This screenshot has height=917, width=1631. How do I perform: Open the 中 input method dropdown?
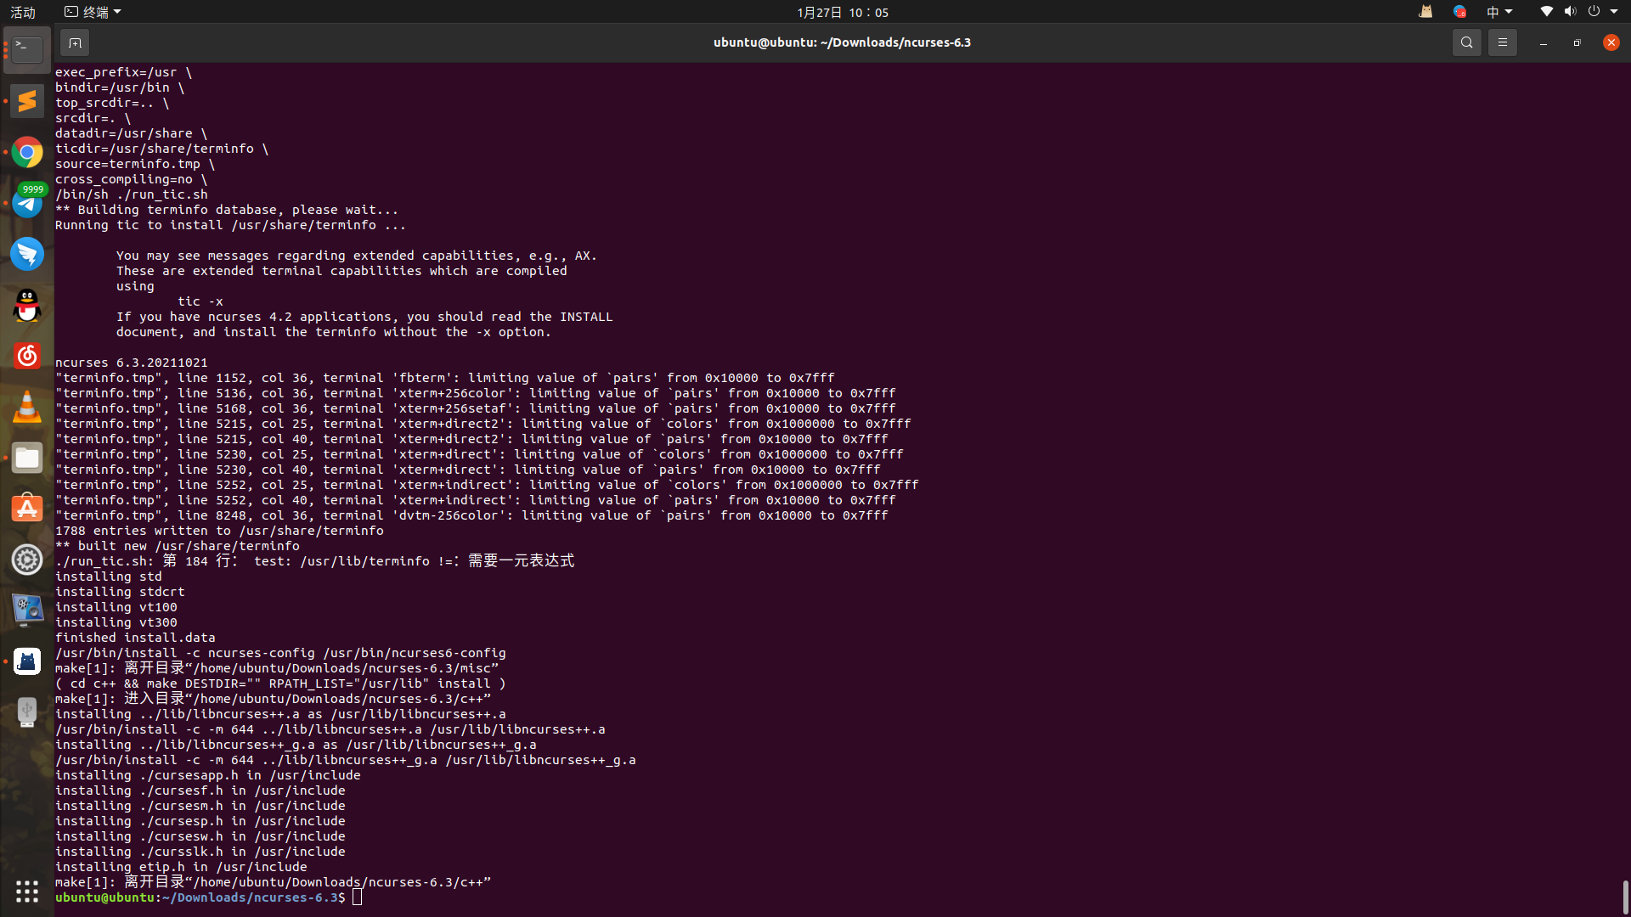1498,12
